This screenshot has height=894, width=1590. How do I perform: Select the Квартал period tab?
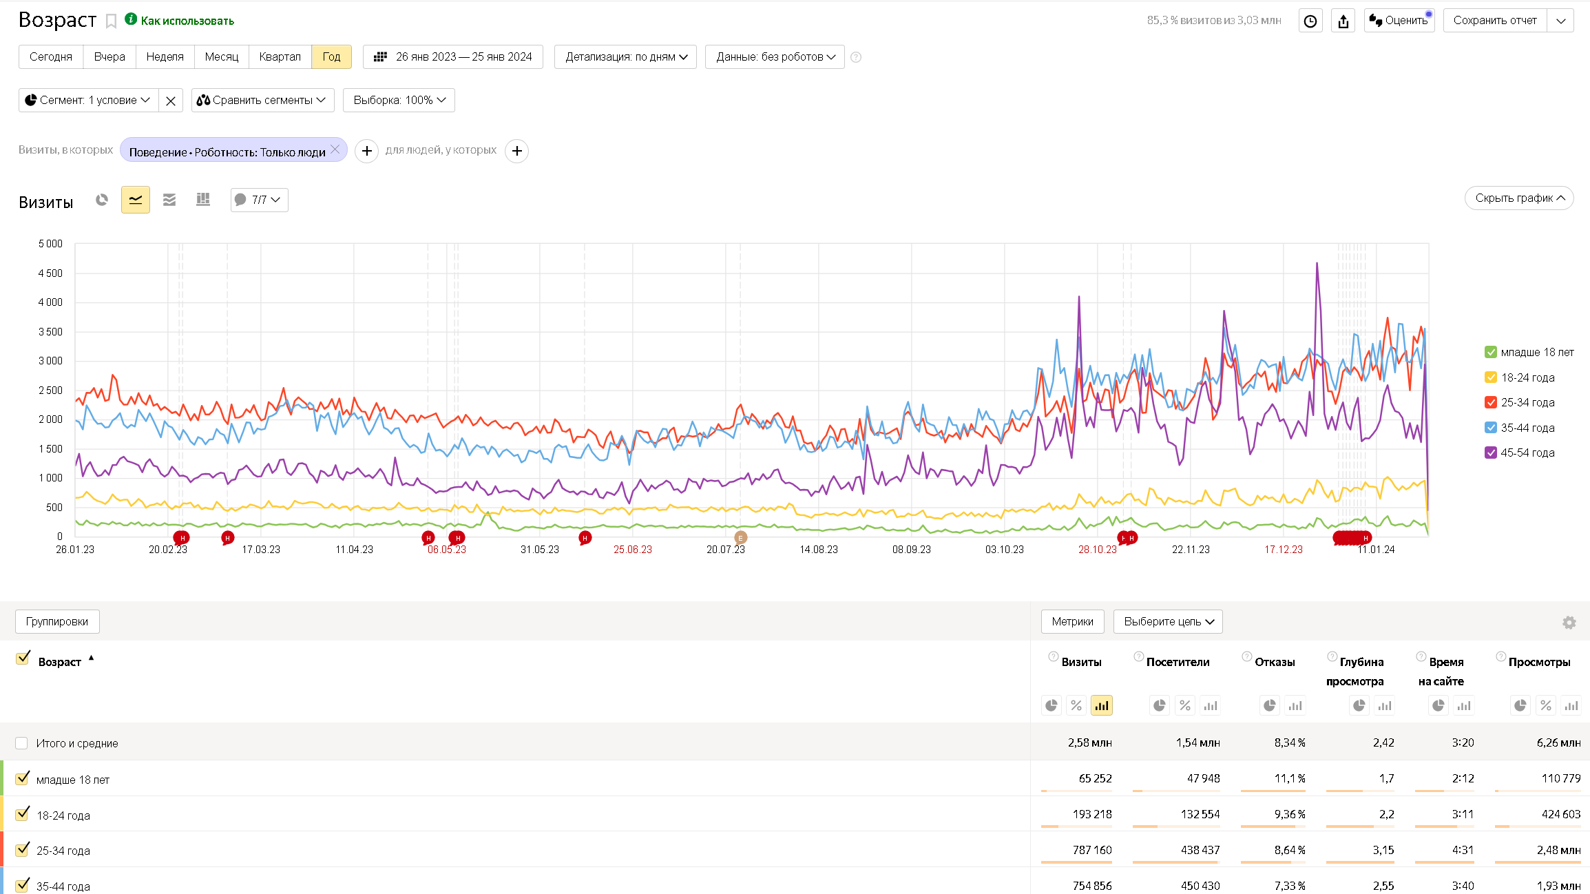[280, 57]
